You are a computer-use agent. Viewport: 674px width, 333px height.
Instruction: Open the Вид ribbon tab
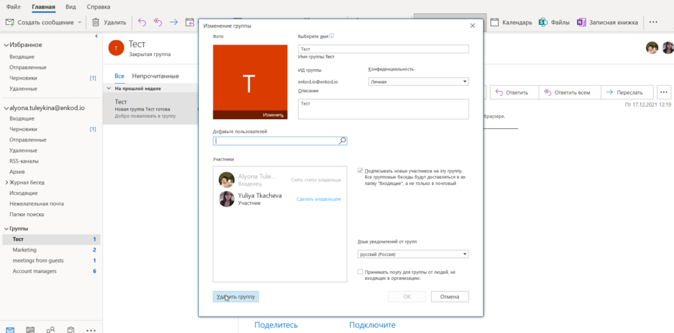tap(71, 7)
